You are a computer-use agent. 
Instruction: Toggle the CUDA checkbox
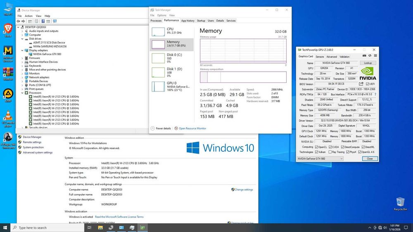coord(330,147)
